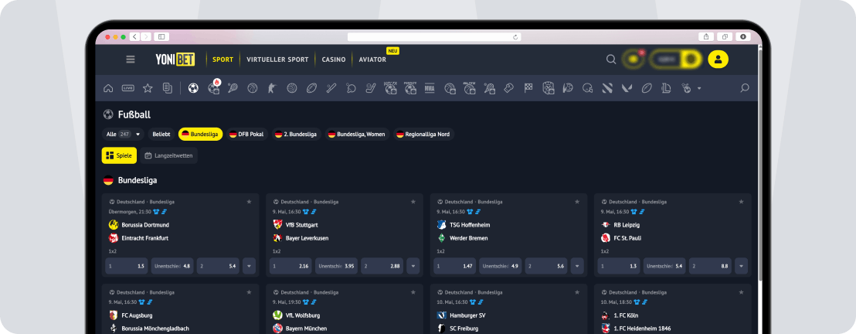Select the Spiele tab
856x334 pixels.
click(119, 155)
